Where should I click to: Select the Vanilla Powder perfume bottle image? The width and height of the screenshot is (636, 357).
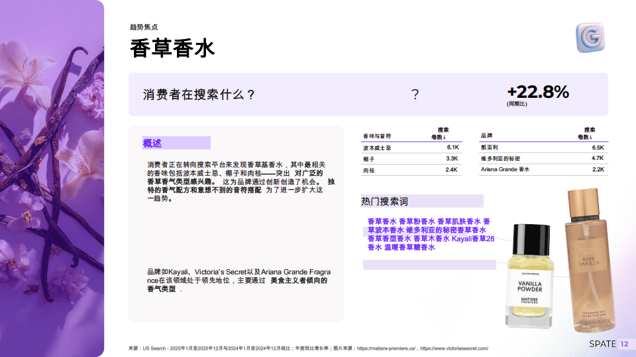(529, 278)
